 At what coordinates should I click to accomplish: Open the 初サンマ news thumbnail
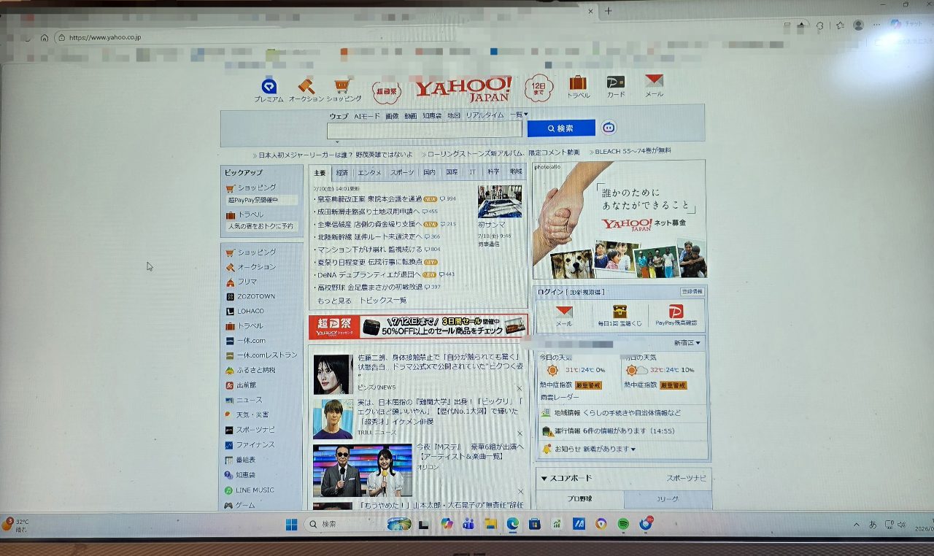coord(500,201)
